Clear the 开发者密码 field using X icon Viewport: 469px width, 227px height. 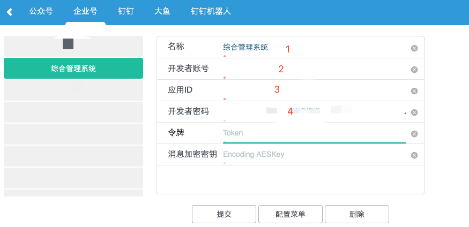point(414,112)
